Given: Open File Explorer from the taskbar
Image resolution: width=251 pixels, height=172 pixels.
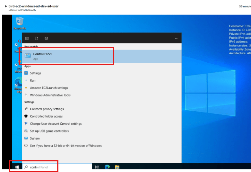Looking at the screenshot, I should coord(117,167).
